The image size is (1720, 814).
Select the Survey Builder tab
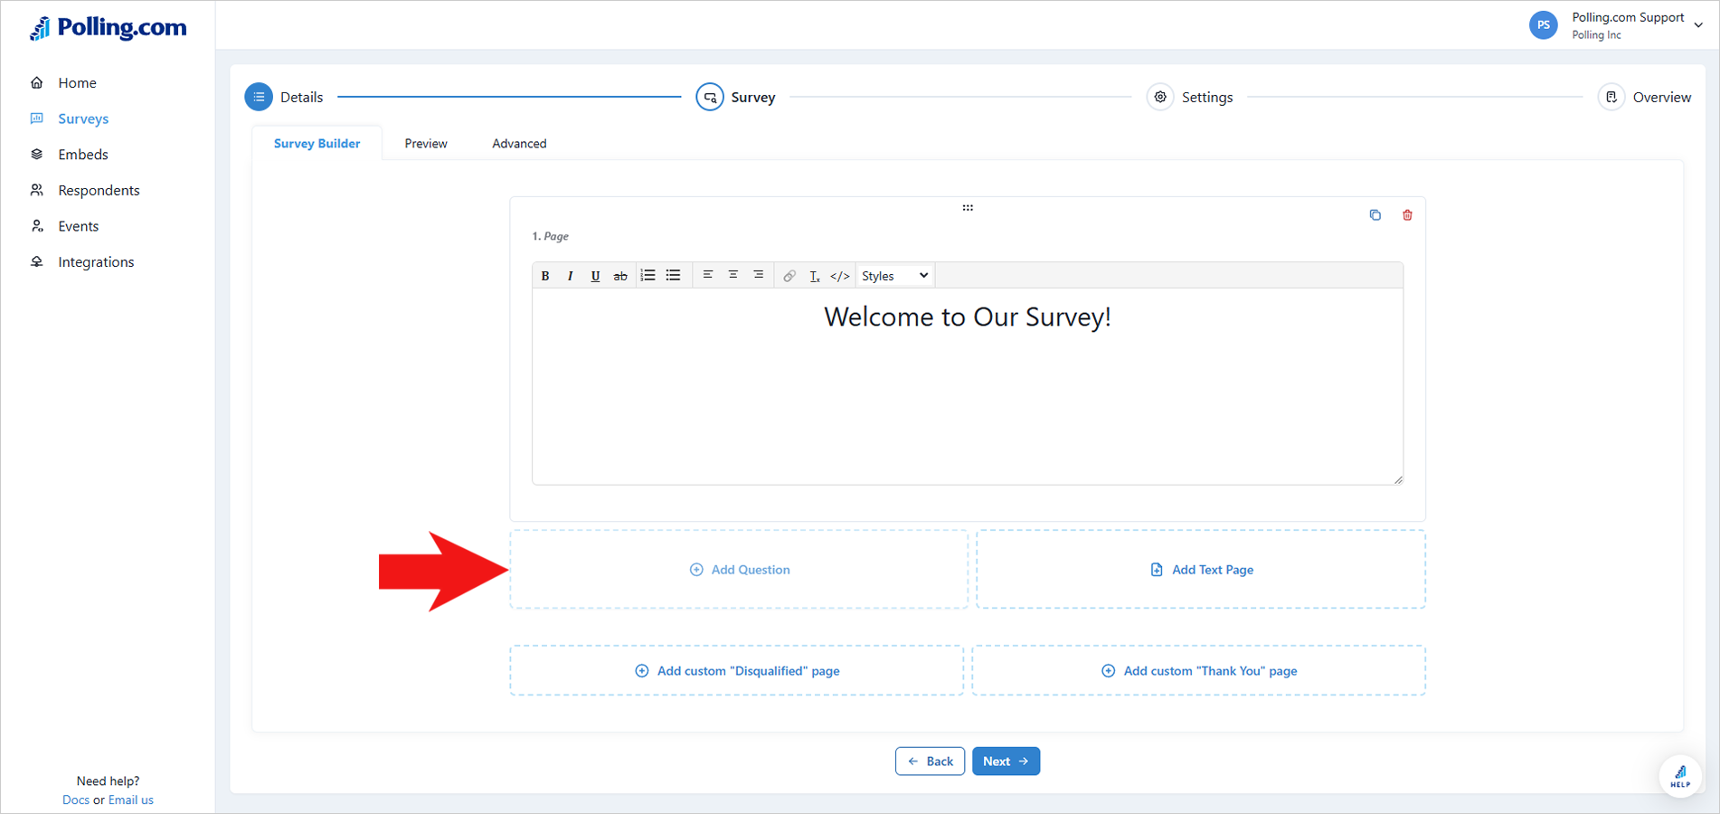point(317,143)
